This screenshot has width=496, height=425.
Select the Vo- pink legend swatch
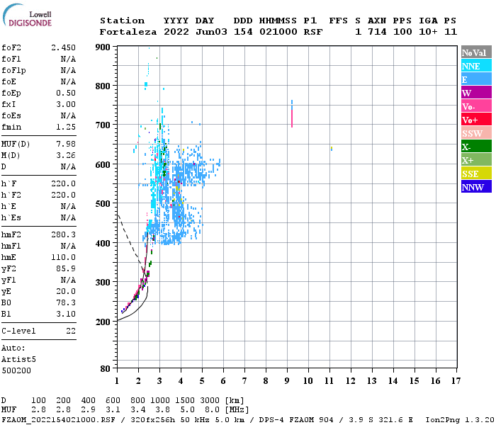pos(476,106)
